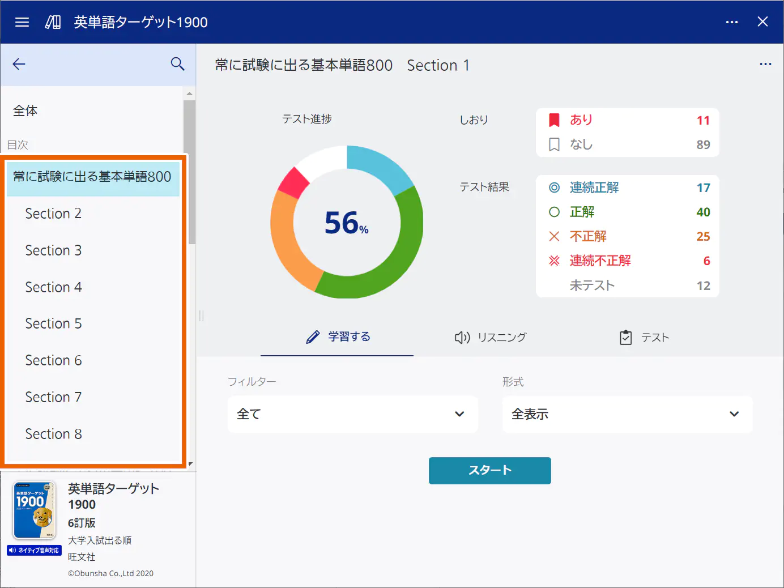
Task: Go back with the arrow icon
Action: click(x=19, y=64)
